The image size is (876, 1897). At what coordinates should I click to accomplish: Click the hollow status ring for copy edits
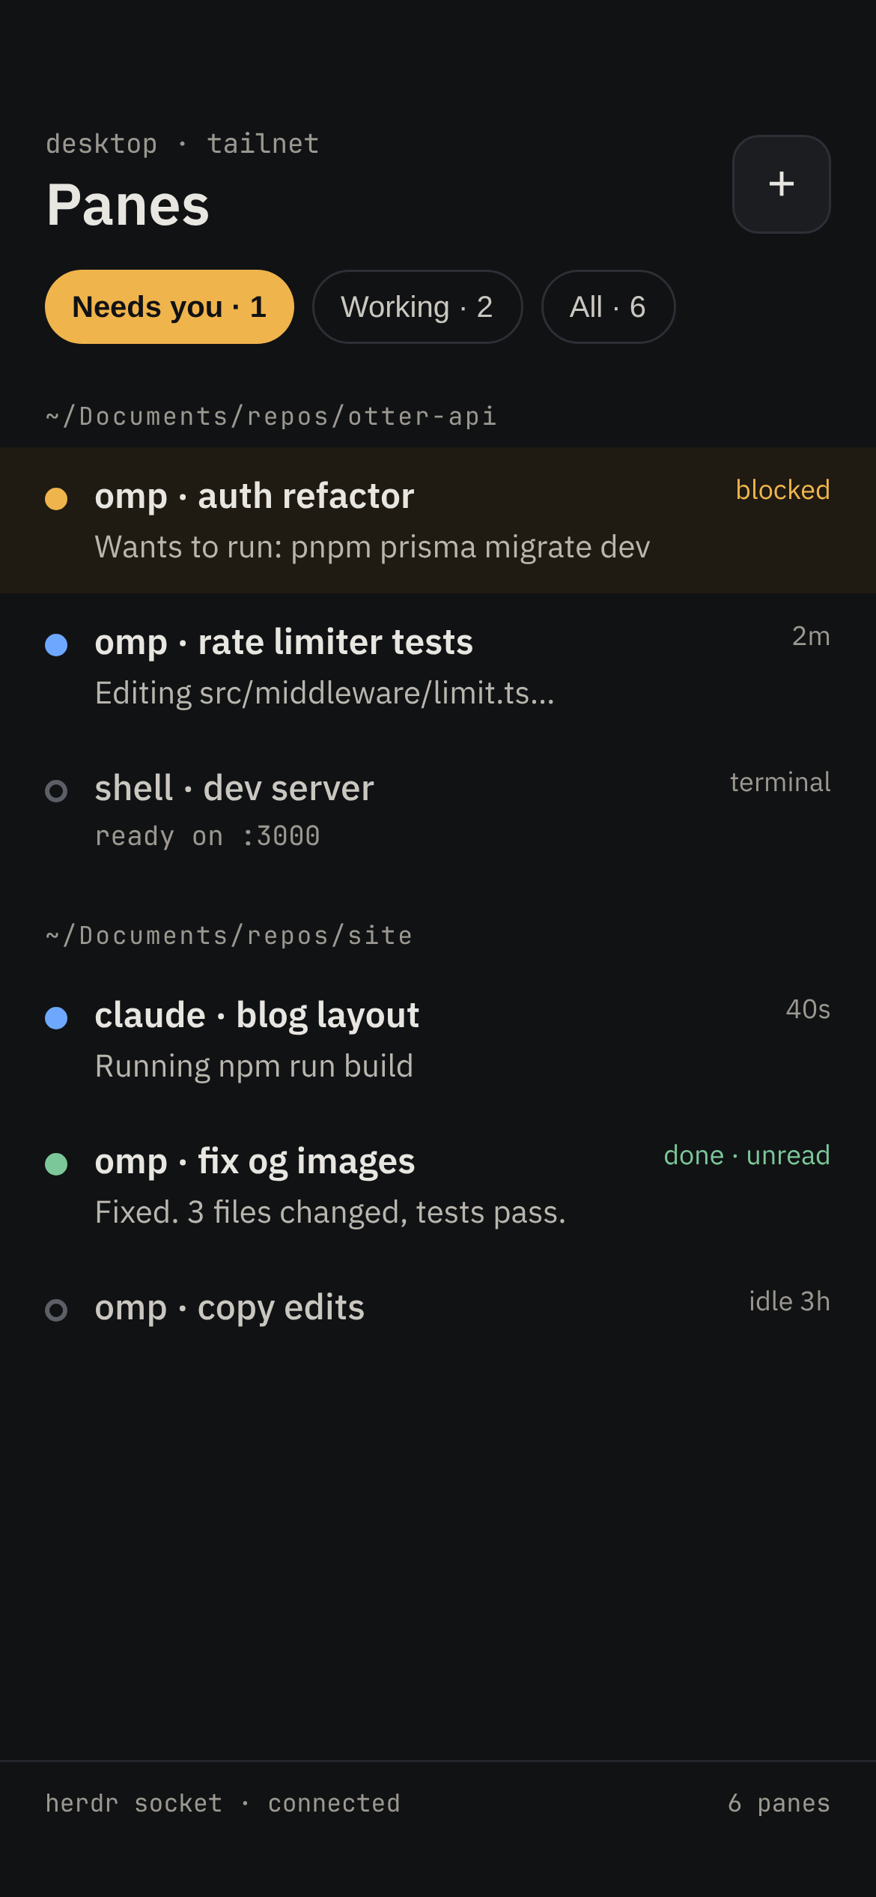[x=56, y=1310]
